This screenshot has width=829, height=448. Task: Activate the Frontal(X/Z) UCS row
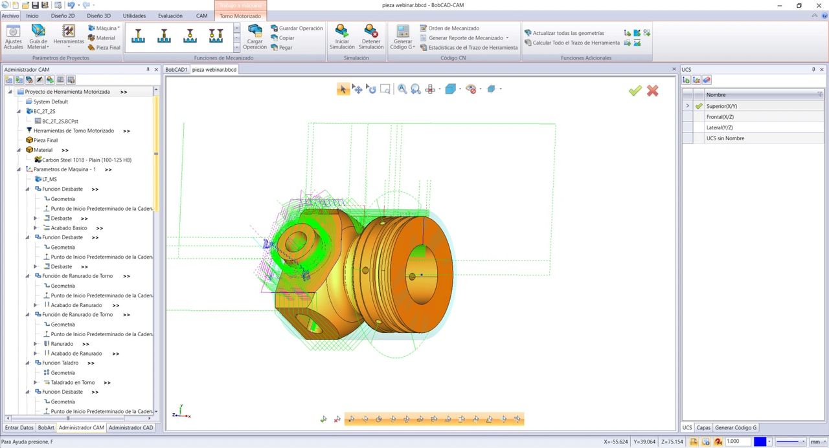click(720, 117)
